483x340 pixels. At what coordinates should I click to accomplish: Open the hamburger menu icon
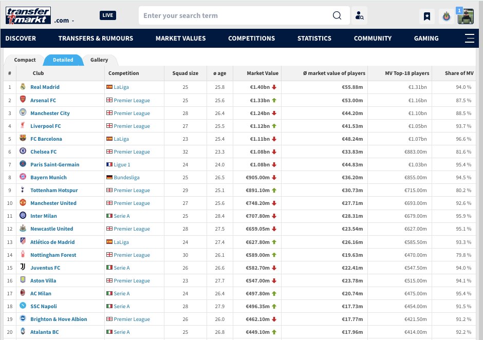tap(469, 38)
